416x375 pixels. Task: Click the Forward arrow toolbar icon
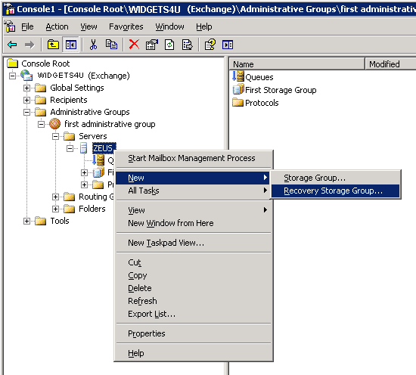point(29,45)
